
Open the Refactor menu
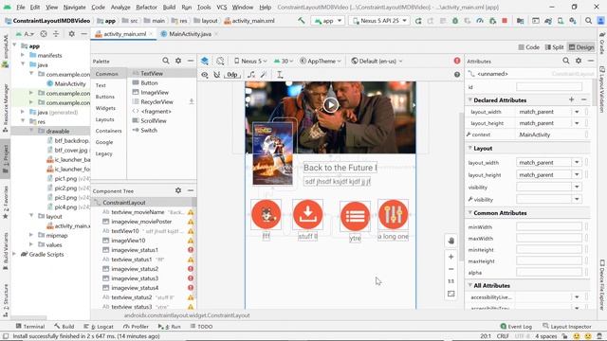pos(146,7)
